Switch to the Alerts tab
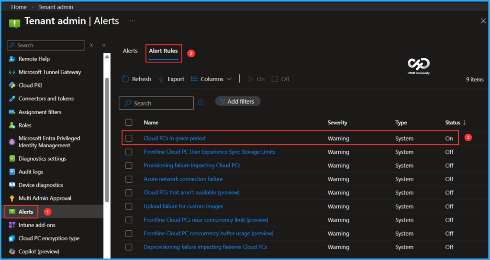The height and width of the screenshot is (260, 490). [130, 51]
